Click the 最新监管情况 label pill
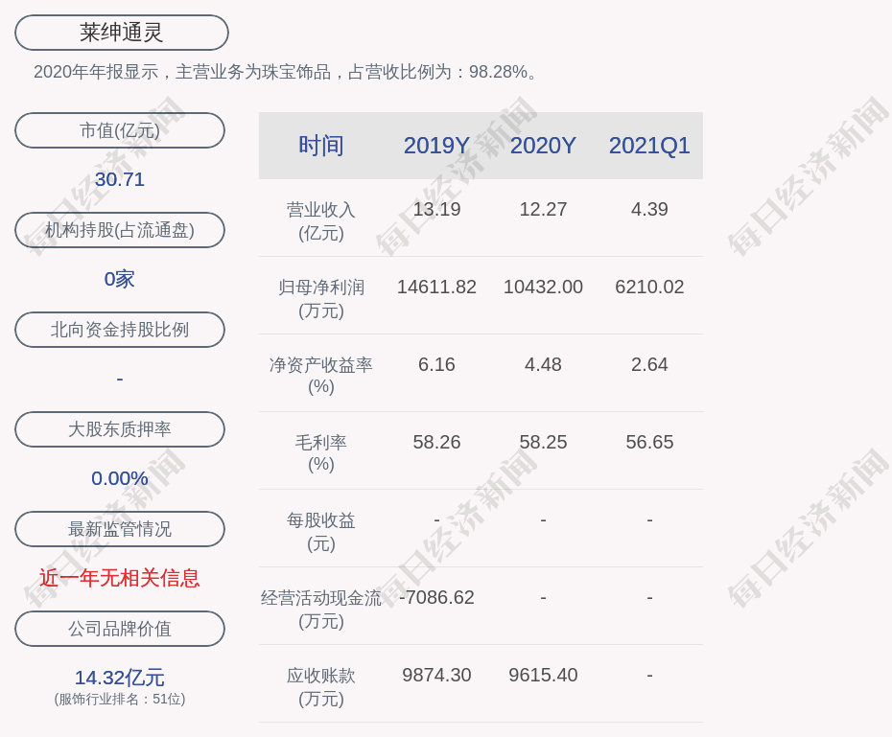 [120, 529]
